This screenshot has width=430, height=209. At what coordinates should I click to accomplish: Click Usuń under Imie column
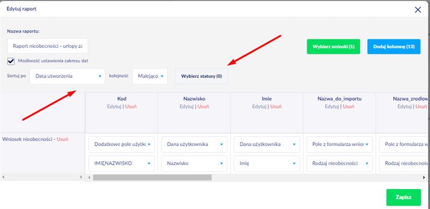click(276, 106)
